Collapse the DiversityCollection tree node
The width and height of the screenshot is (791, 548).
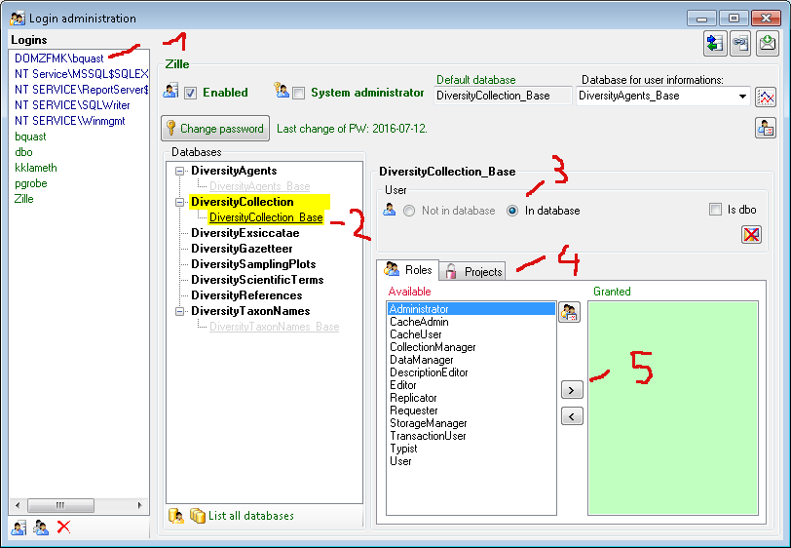pos(179,202)
